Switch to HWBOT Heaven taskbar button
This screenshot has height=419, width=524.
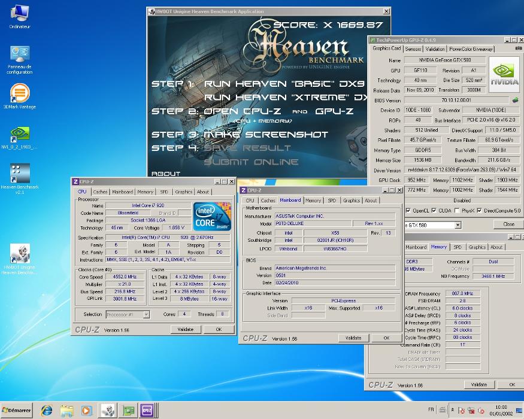point(108,410)
